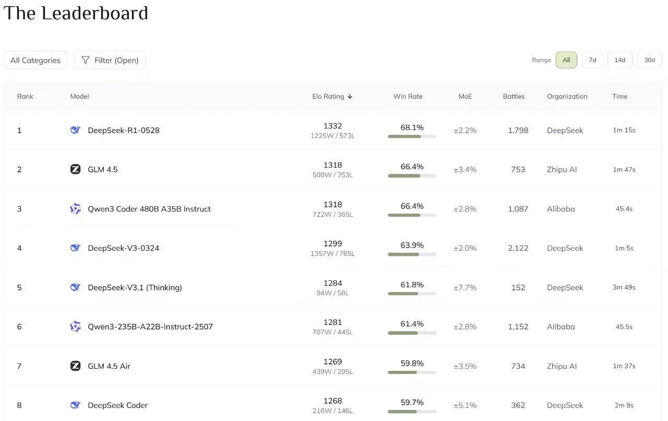This screenshot has height=421, width=668.
Task: Click Zhipu AI in the GLM 4.5 Air row
Action: click(562, 366)
